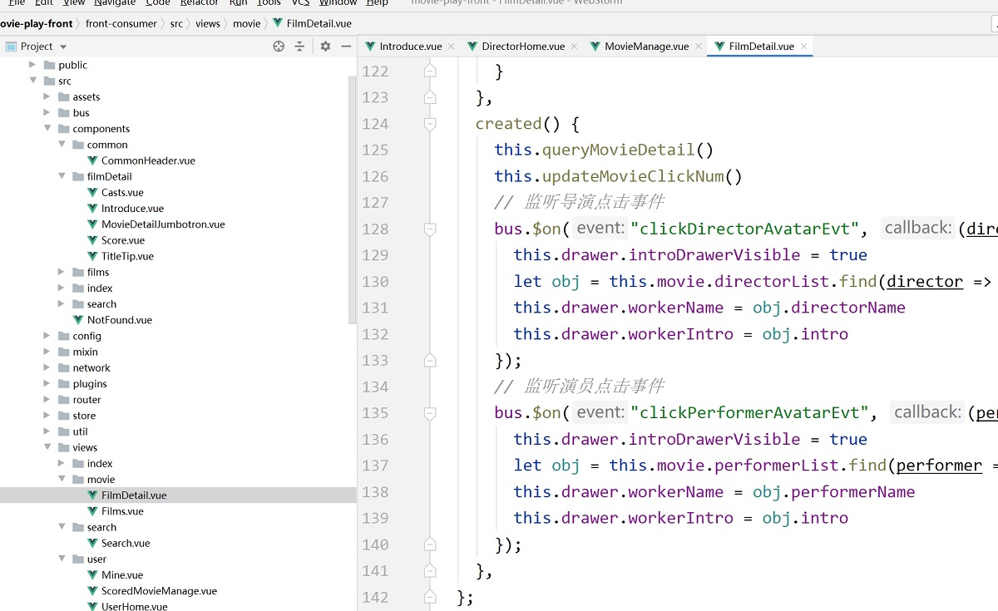Click views in the breadcrumb path
The image size is (998, 611).
click(208, 24)
